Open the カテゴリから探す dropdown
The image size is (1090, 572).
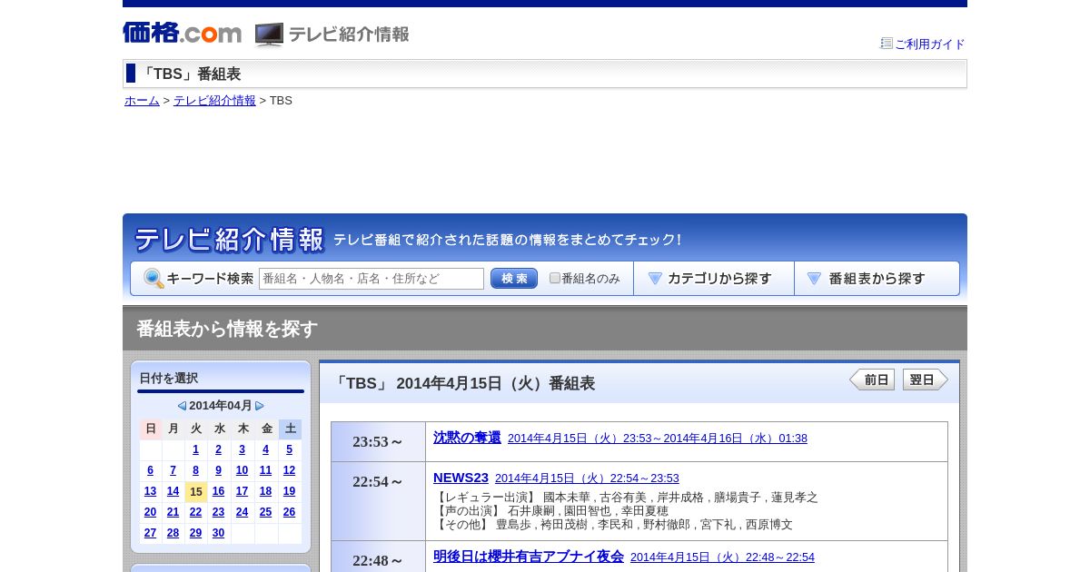(714, 279)
